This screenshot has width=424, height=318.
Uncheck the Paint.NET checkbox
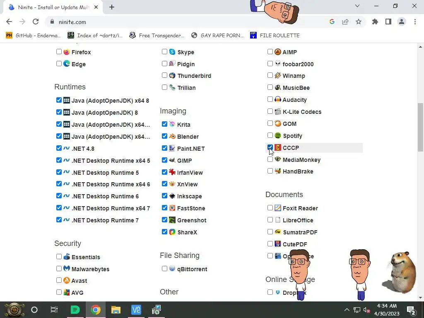coord(164,148)
